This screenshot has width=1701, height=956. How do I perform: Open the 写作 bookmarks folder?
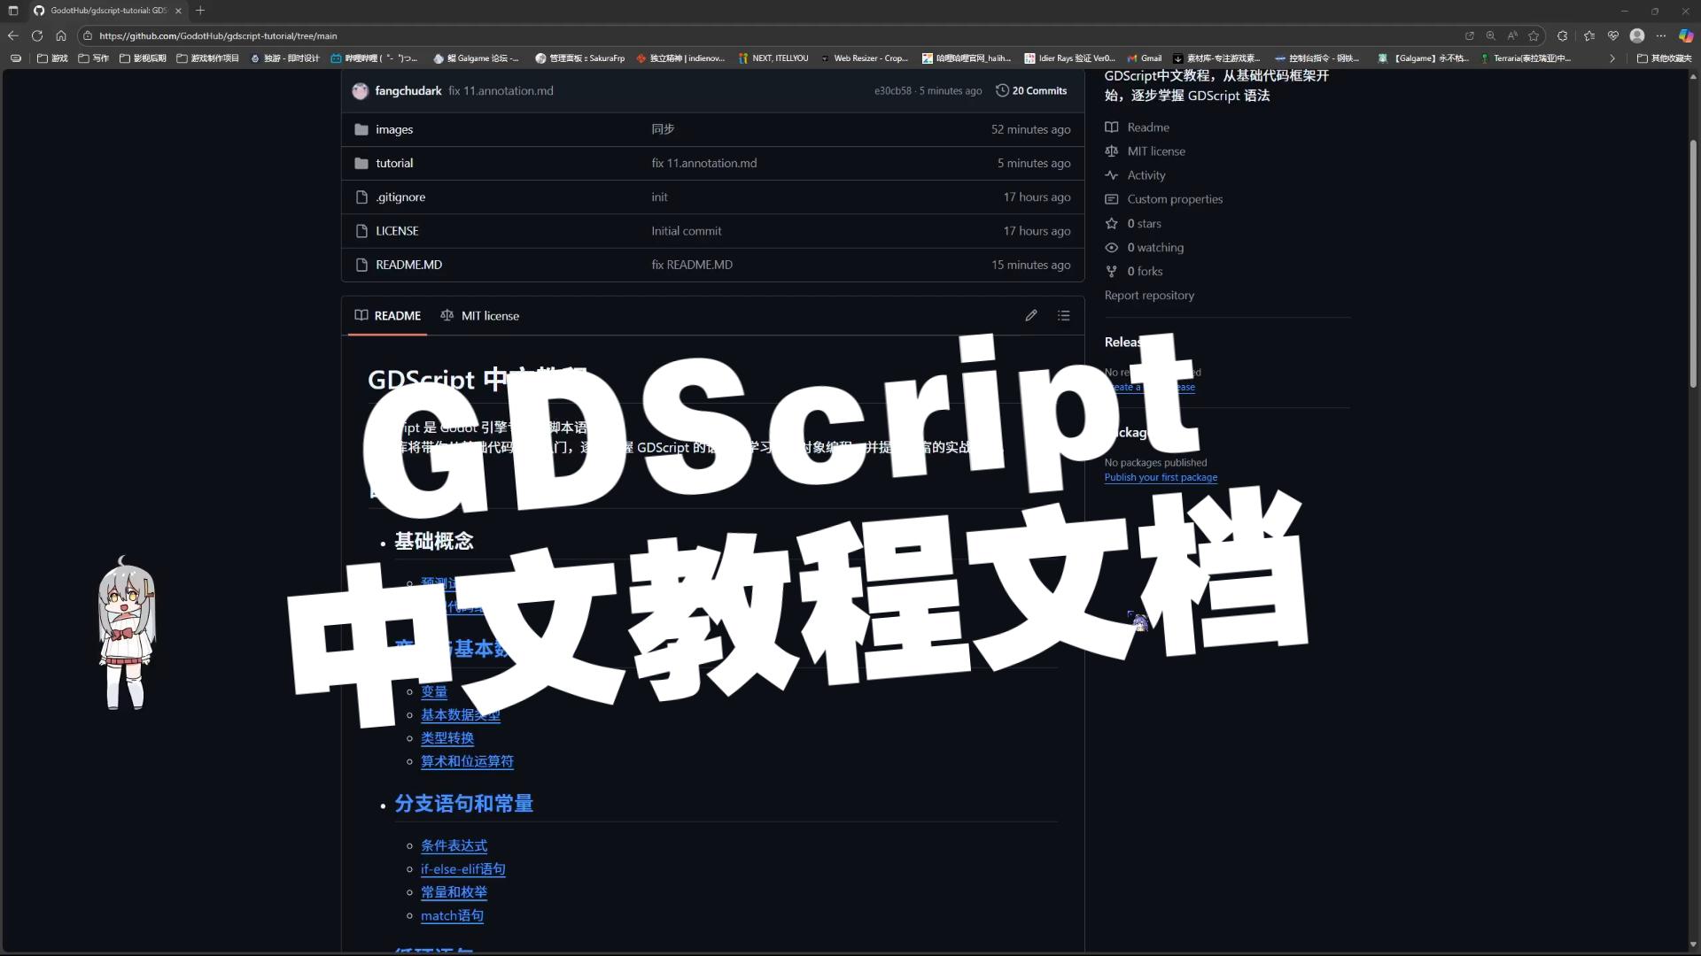pos(93,58)
